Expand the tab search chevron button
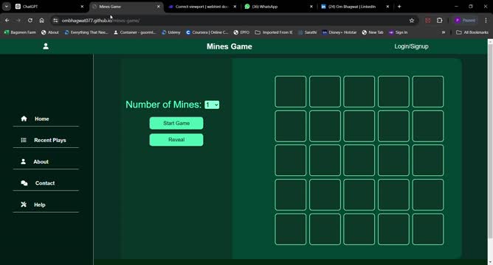This screenshot has height=265, width=493. click(x=7, y=7)
